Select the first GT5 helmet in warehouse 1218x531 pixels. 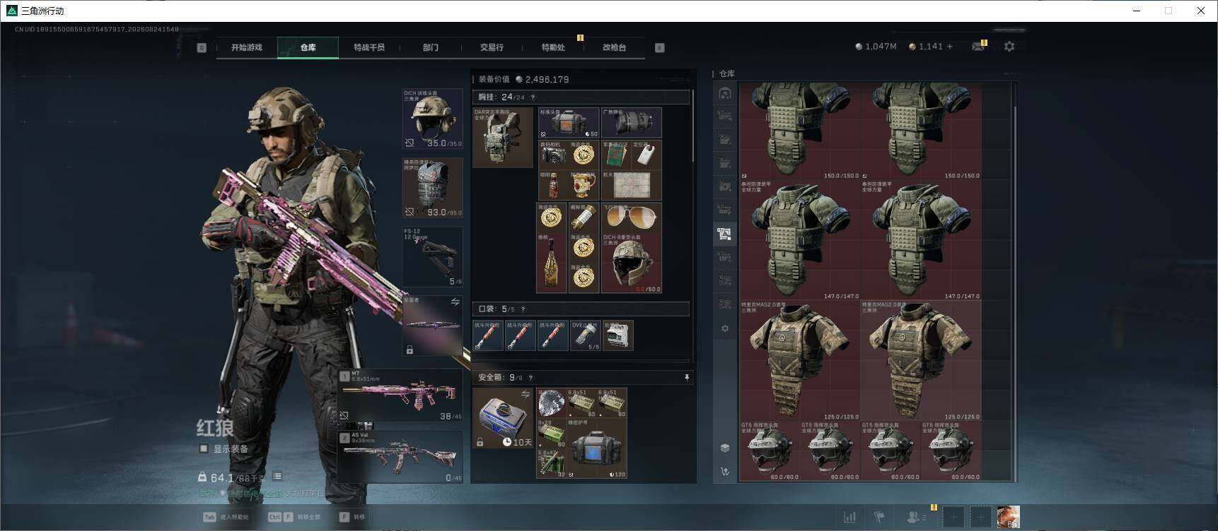(x=770, y=451)
